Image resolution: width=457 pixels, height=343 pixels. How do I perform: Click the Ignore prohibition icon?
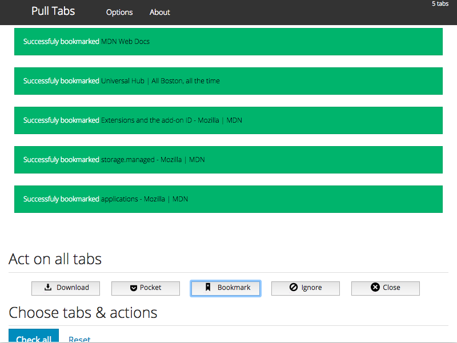(294, 287)
